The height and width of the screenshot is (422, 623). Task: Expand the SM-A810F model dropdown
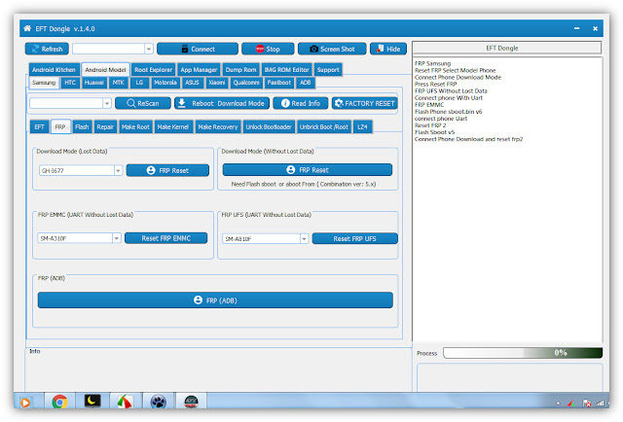[304, 238]
